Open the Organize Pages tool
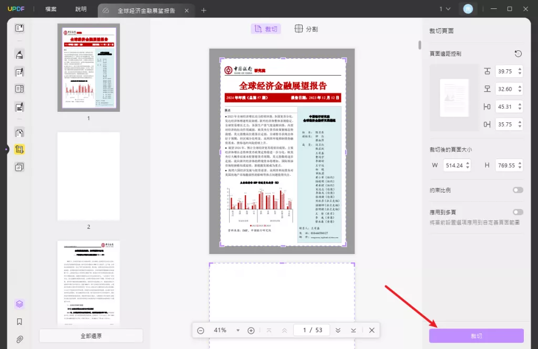538x349 pixels. coord(19,133)
